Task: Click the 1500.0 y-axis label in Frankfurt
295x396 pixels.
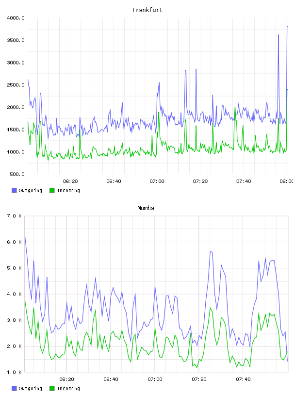Action: (16, 130)
